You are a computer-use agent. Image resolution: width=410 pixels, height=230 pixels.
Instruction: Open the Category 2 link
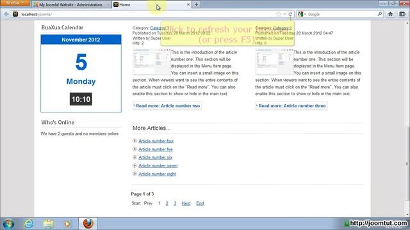pyautogui.click(x=282, y=28)
